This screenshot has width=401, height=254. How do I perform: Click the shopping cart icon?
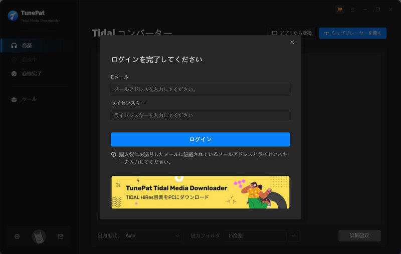[x=340, y=10]
